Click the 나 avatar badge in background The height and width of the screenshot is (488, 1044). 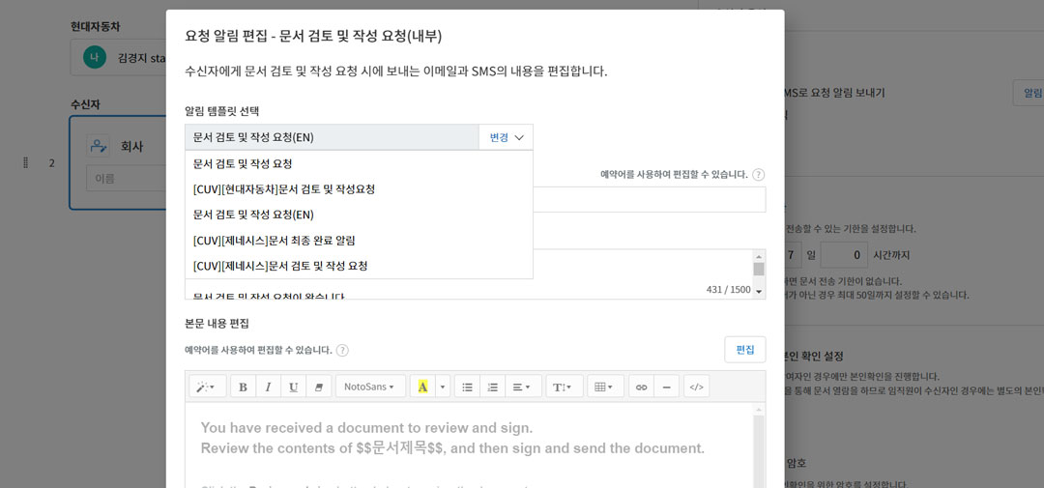coord(94,58)
